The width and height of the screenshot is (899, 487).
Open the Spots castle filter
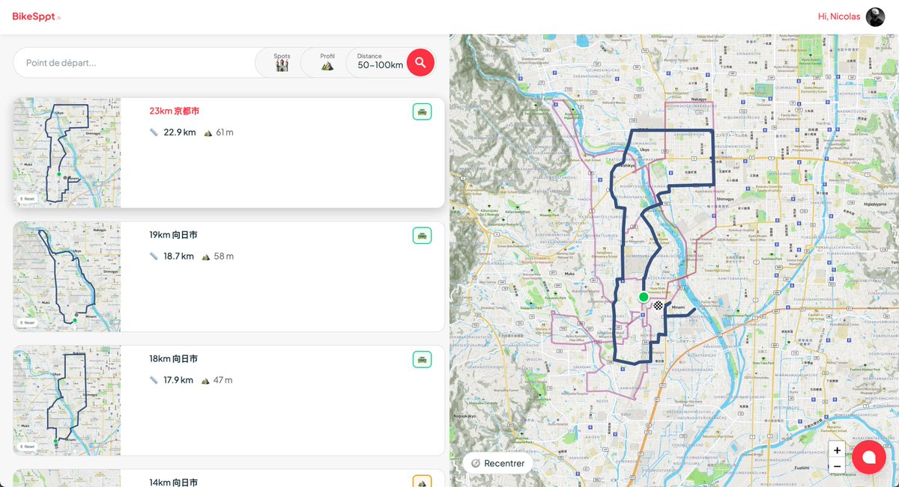(282, 62)
